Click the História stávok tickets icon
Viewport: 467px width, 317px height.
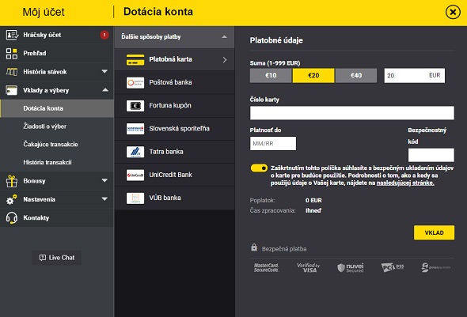[x=12, y=72]
